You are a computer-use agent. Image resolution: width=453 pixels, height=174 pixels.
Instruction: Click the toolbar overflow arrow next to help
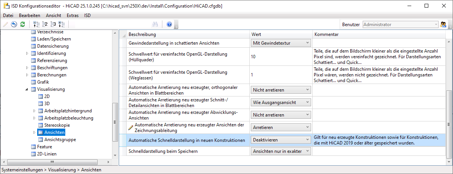click(x=176, y=25)
